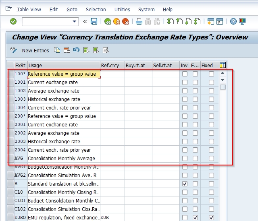Click the Delete row icon
This screenshot has width=258, height=221.
click(67, 50)
